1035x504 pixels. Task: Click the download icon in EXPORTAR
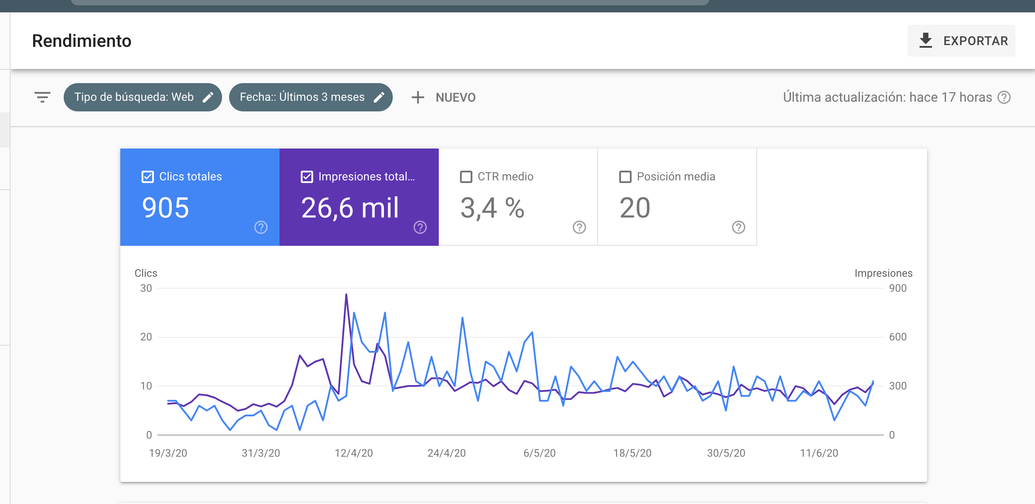click(x=925, y=41)
